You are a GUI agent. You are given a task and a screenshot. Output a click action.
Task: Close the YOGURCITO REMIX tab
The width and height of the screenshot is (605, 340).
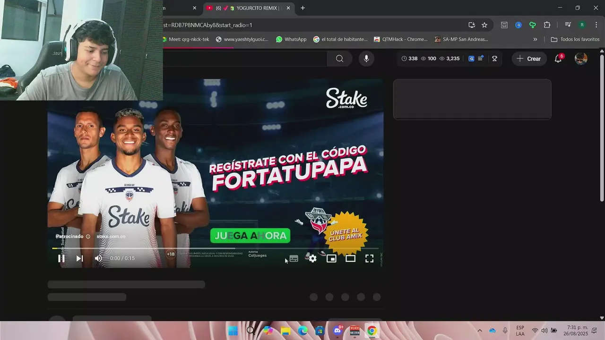point(288,8)
